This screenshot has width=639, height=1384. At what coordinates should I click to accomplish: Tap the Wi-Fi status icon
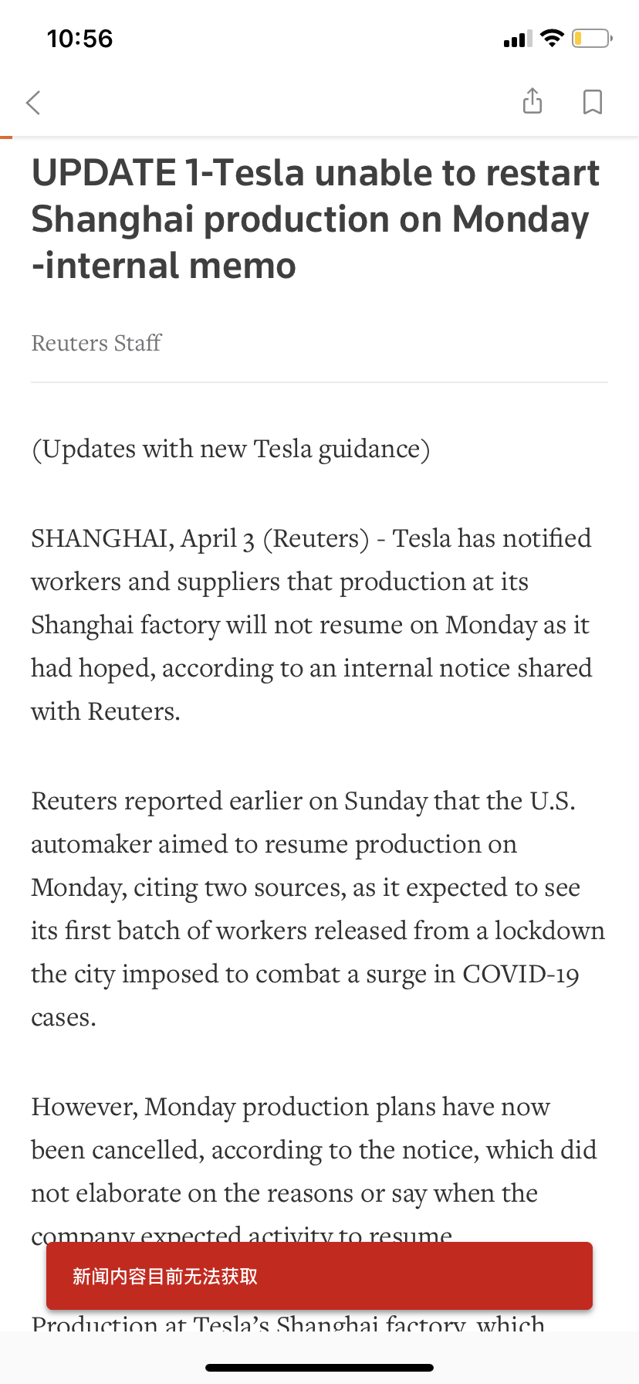[553, 38]
